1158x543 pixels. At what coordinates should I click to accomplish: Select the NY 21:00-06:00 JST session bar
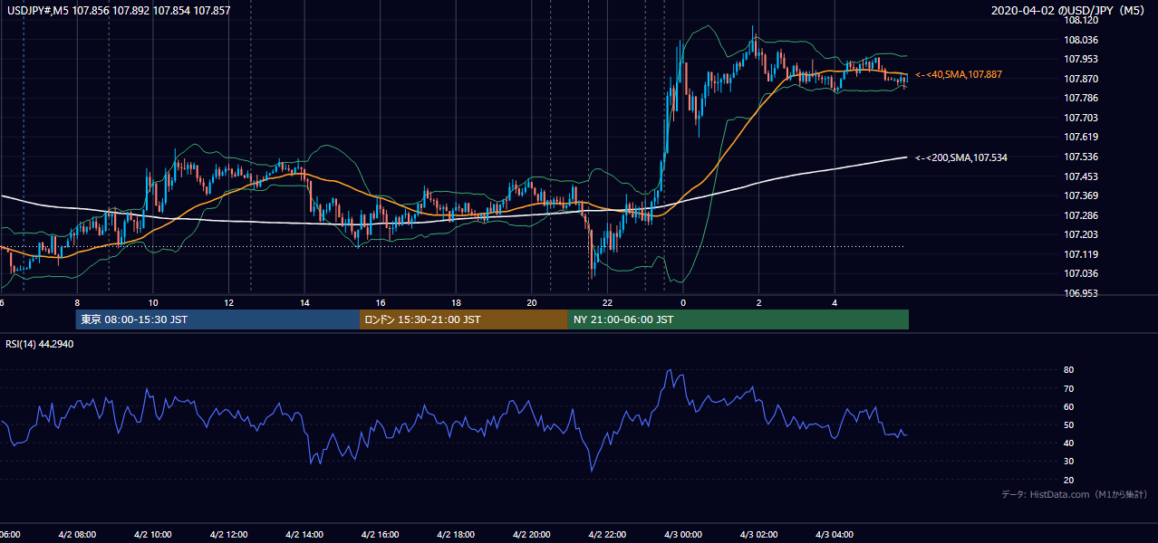(738, 319)
